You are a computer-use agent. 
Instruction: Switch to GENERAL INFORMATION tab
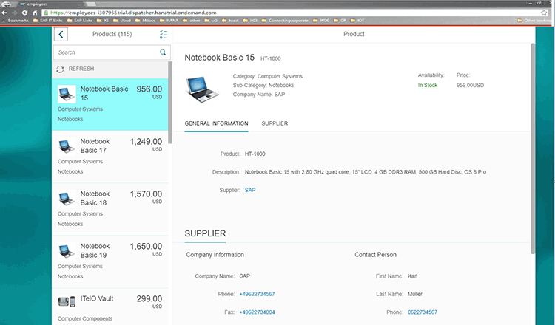(216, 123)
